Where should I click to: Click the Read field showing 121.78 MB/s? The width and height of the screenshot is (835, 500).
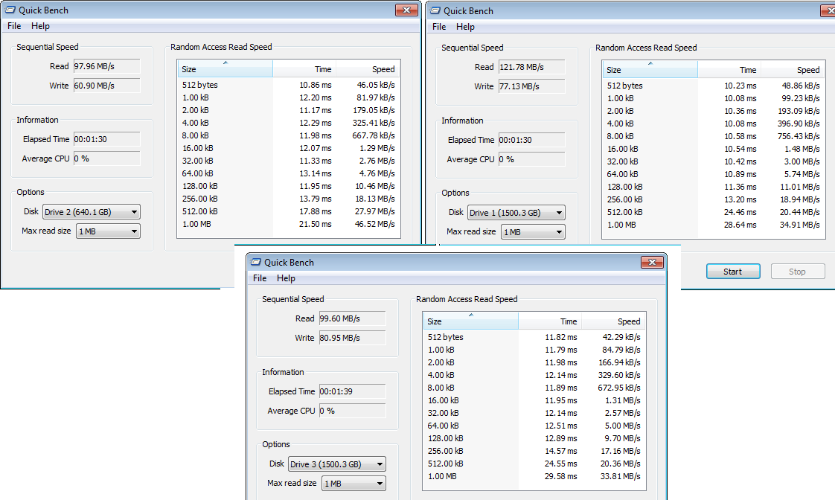(531, 67)
